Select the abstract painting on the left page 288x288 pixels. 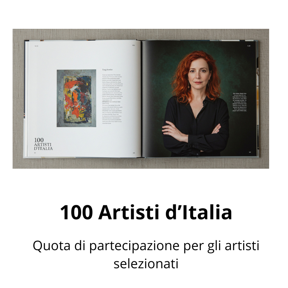point(77,98)
